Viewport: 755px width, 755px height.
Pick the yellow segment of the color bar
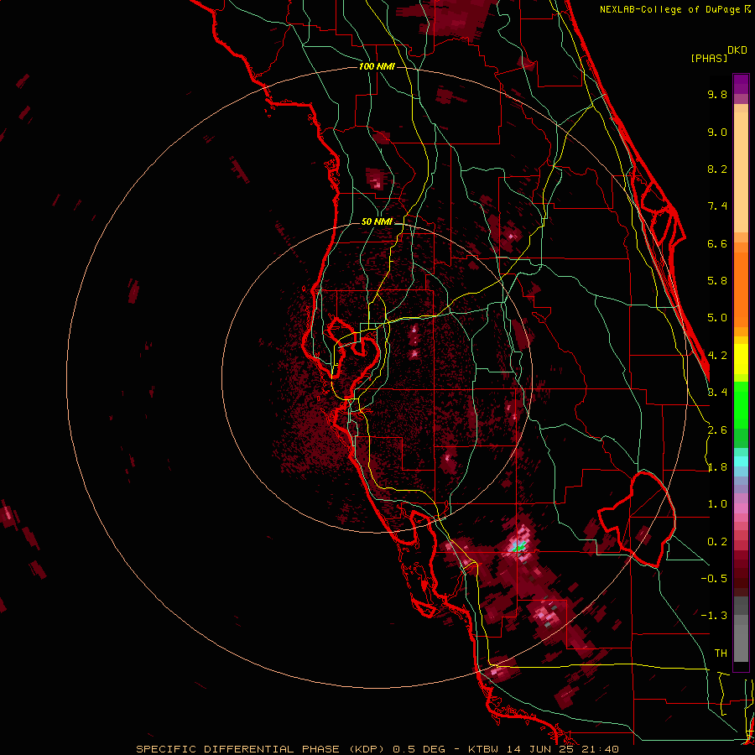(741, 359)
